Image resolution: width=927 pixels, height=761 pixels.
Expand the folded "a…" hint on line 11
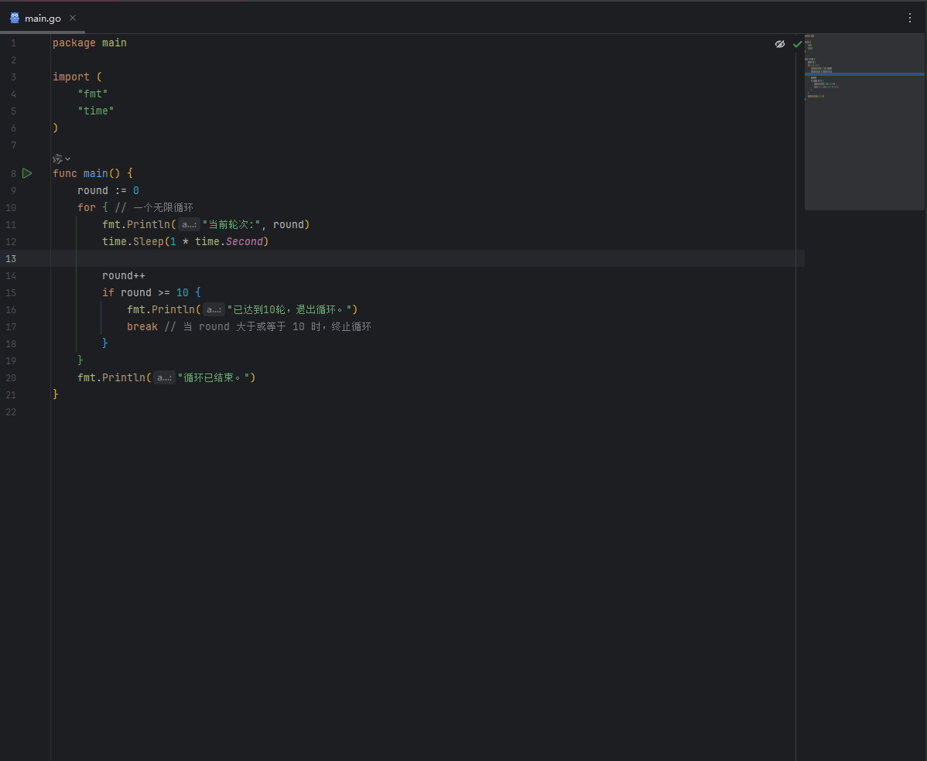tap(189, 224)
